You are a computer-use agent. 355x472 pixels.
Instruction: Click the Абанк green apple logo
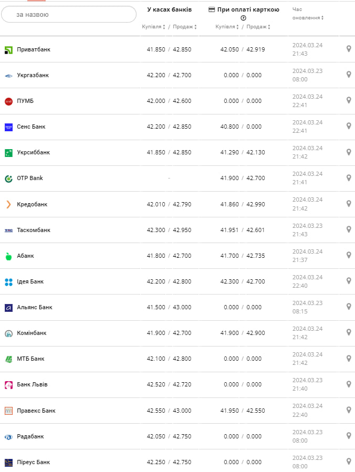pyautogui.click(x=8, y=256)
